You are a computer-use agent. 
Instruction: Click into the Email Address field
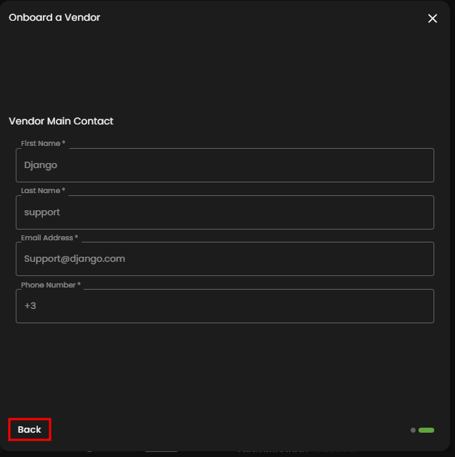point(225,259)
